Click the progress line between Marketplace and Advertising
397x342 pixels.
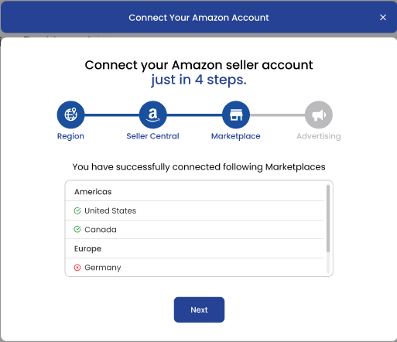click(277, 115)
